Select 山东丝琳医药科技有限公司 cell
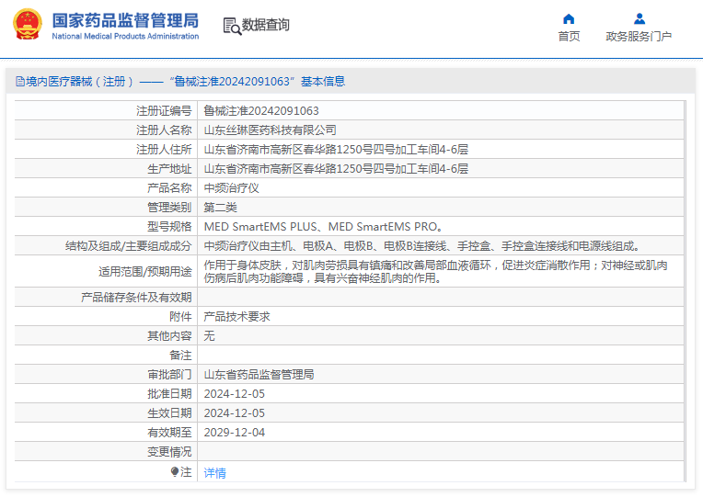Viewport: 703px width, 497px height. pyautogui.click(x=270, y=130)
